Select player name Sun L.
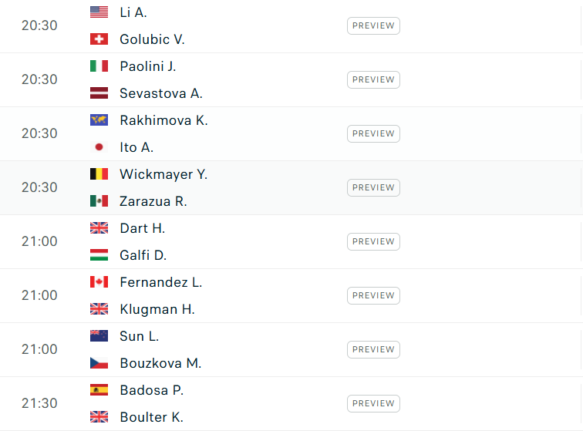This screenshot has height=431, width=583. point(140,336)
